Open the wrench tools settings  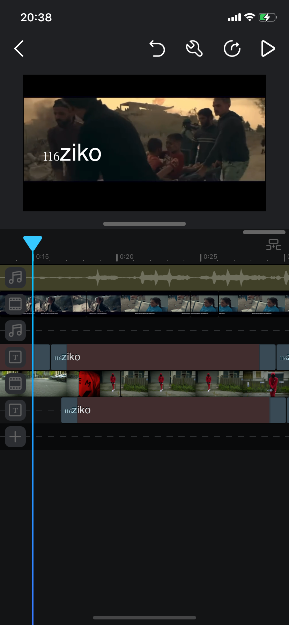[x=194, y=48]
